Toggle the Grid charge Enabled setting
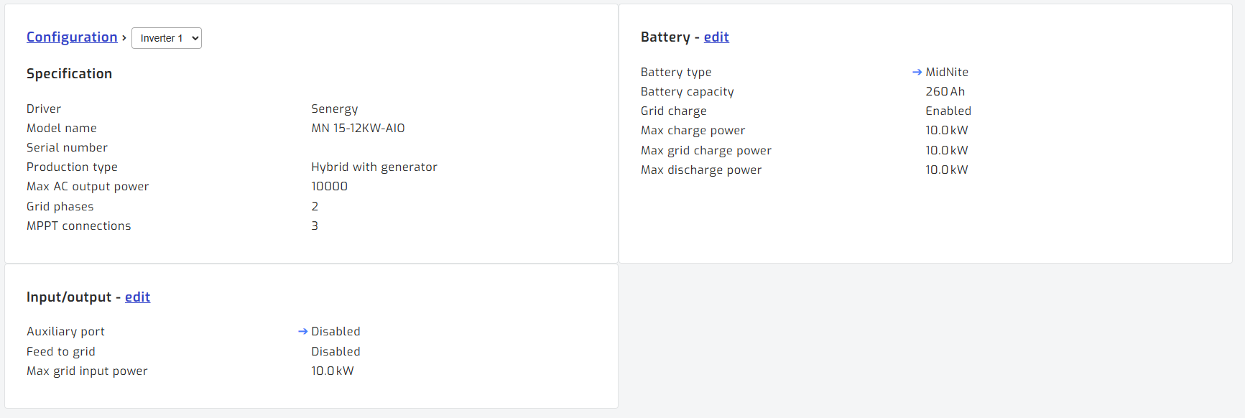This screenshot has width=1245, height=418. [x=948, y=111]
